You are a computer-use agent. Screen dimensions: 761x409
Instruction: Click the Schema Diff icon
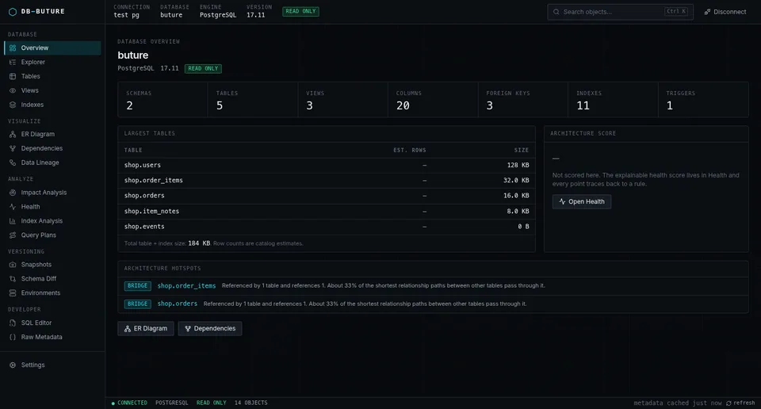tap(13, 278)
